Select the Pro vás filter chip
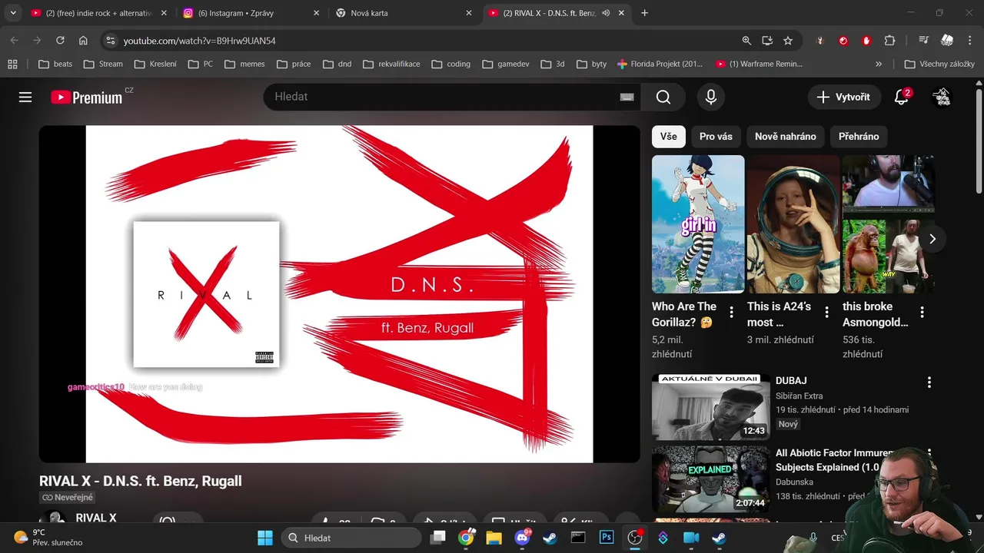 [716, 136]
